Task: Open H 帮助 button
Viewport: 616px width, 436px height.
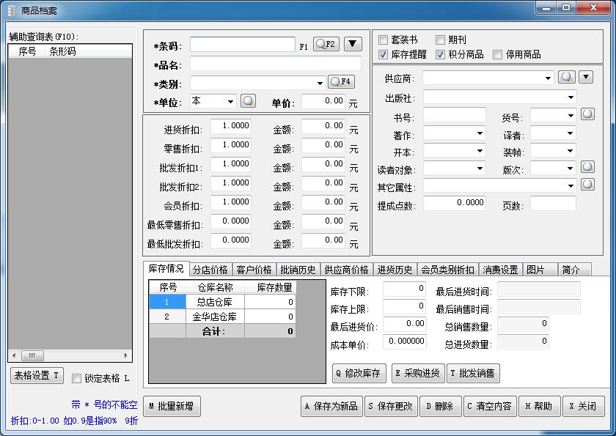Action: pyautogui.click(x=538, y=406)
